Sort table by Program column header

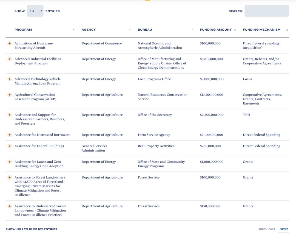click(x=23, y=30)
